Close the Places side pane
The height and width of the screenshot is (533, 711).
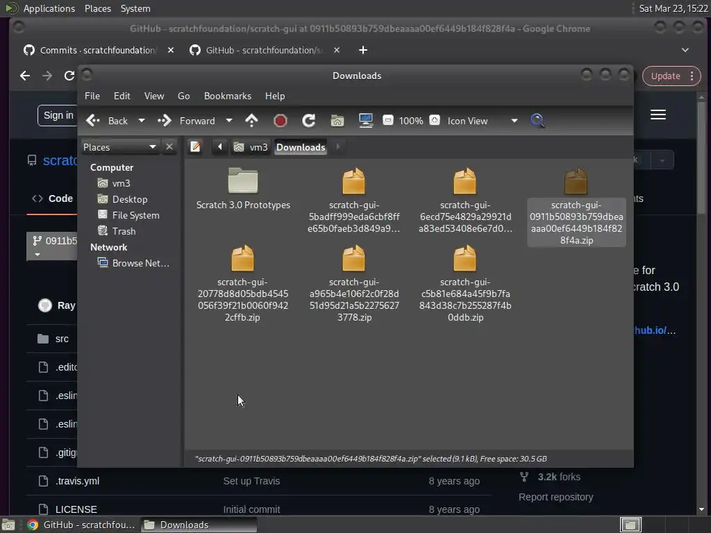(x=169, y=147)
